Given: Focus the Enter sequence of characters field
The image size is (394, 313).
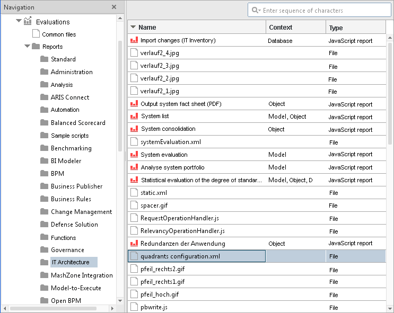Looking at the screenshot, I should [319, 10].
